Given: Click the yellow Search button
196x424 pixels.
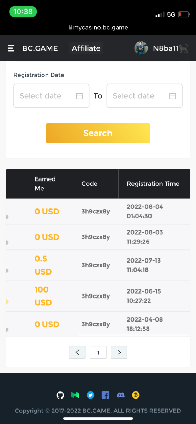Looking at the screenshot, I should (98, 133).
